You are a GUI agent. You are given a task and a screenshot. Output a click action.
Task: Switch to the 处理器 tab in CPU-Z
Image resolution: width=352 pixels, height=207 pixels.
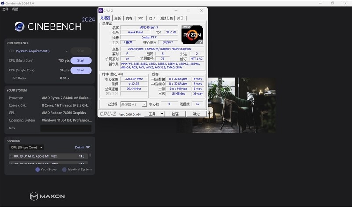coord(105,18)
